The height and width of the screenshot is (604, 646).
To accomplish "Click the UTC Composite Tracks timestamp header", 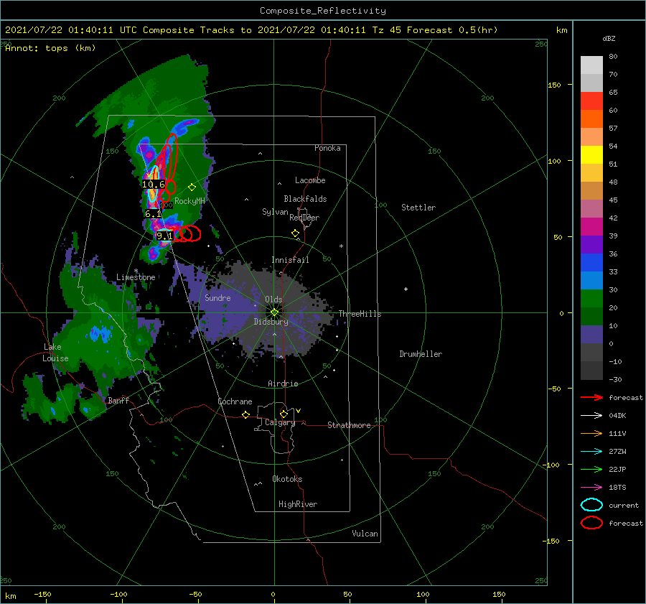I will pyautogui.click(x=251, y=30).
